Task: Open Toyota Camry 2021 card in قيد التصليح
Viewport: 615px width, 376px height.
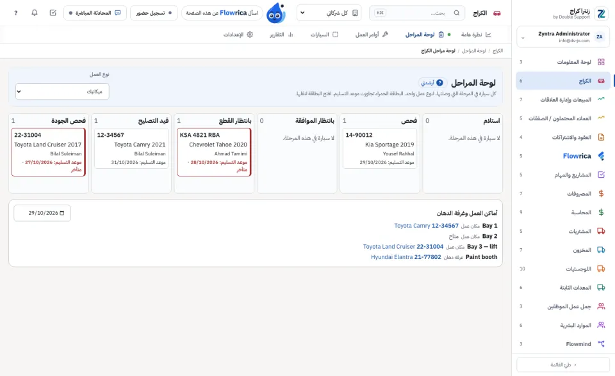Action: (131, 148)
